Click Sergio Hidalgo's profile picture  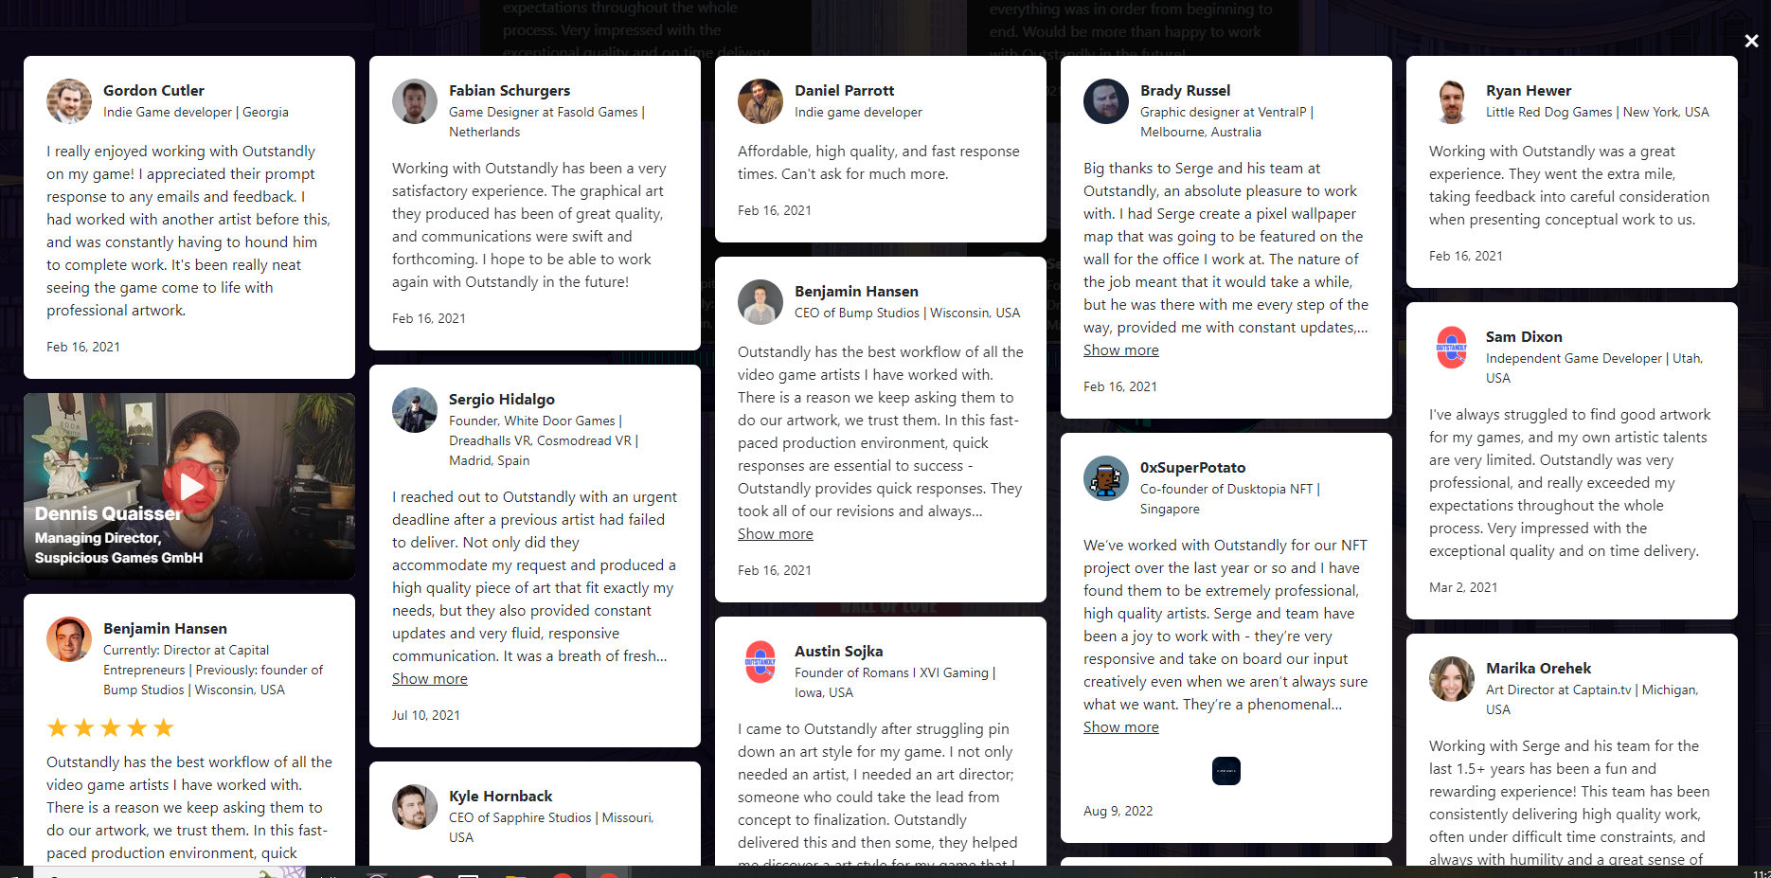[415, 410]
